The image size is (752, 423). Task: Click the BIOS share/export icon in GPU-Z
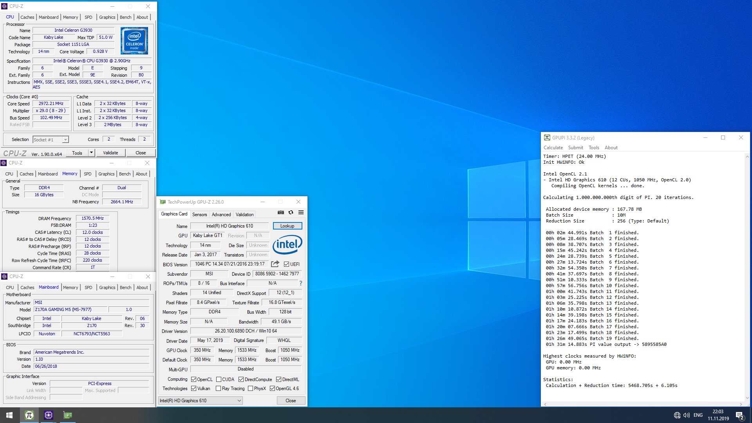click(275, 264)
